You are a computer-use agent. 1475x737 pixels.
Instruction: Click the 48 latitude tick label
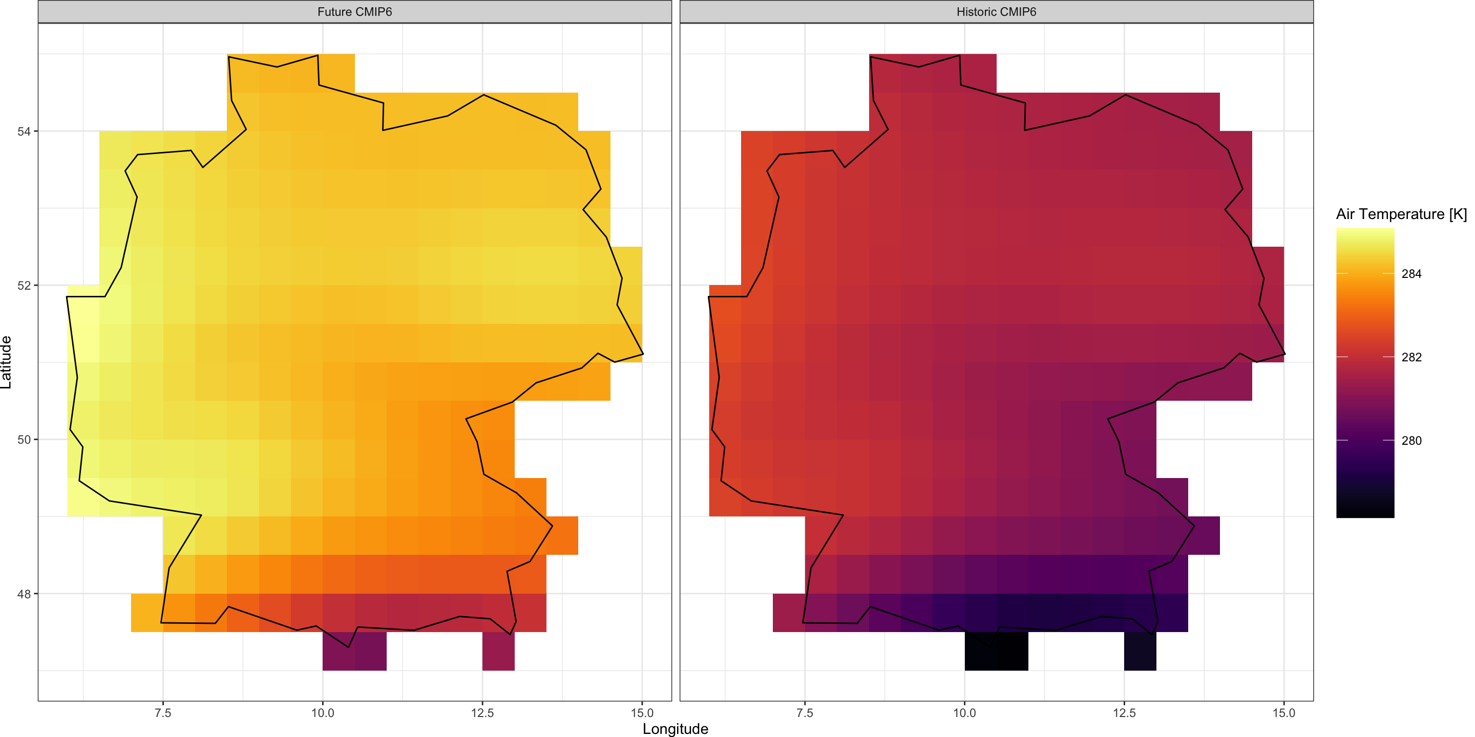pos(24,594)
